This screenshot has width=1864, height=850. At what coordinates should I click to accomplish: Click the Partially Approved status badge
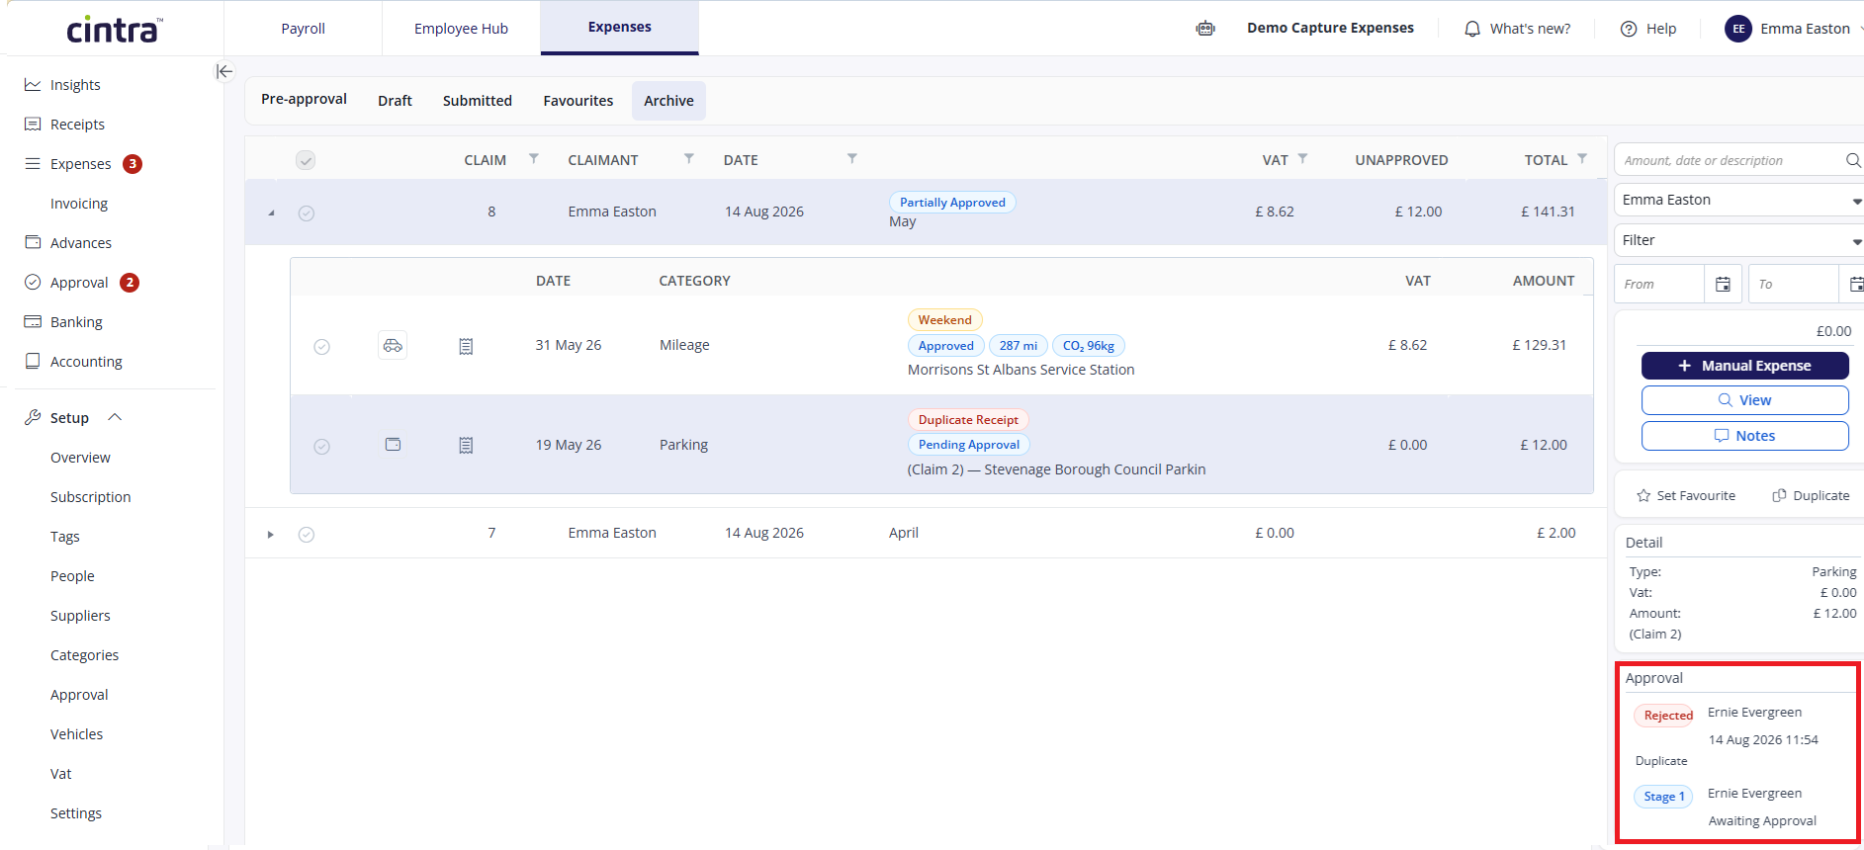tap(952, 203)
